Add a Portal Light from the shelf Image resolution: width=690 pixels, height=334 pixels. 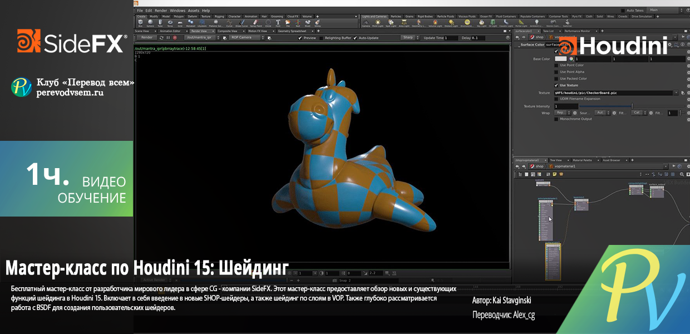(521, 23)
